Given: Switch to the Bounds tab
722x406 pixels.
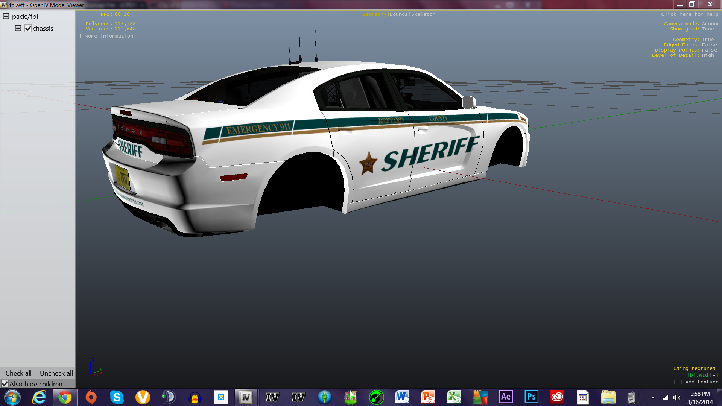Looking at the screenshot, I should pyautogui.click(x=398, y=14).
